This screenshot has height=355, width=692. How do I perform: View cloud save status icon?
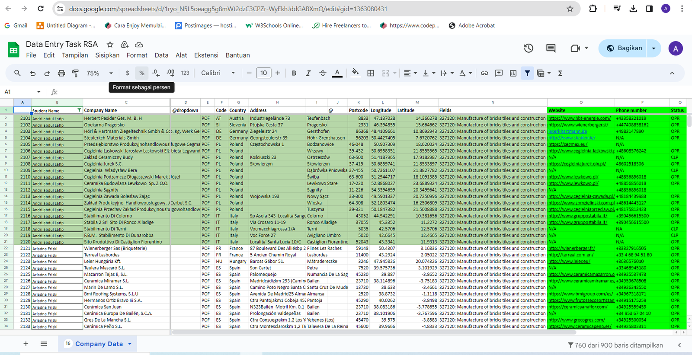tap(139, 45)
